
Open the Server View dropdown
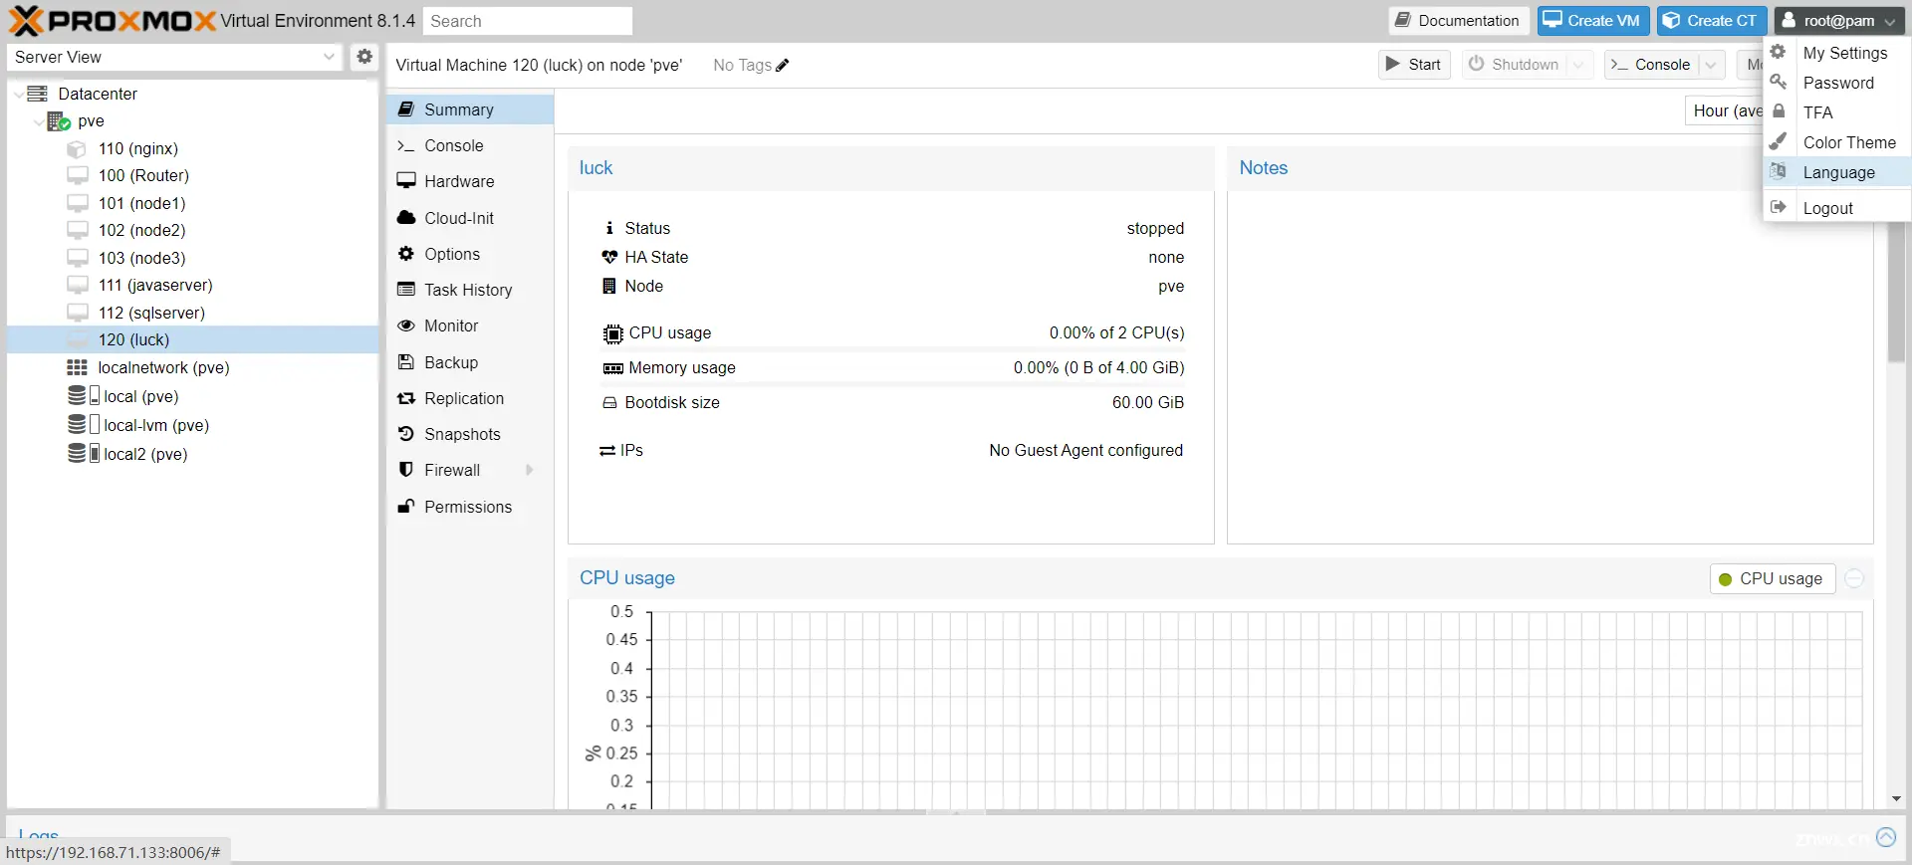tap(329, 57)
